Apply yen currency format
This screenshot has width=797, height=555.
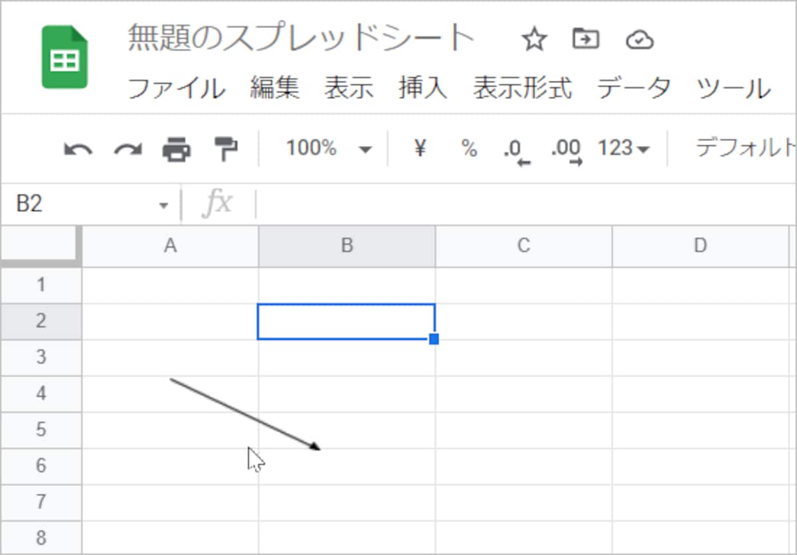419,148
